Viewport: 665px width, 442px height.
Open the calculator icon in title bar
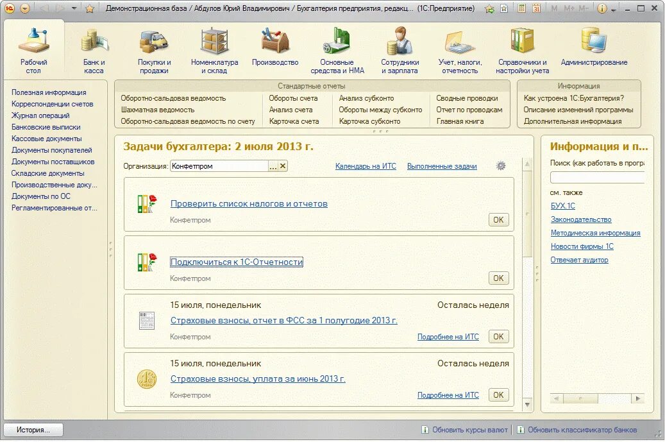(522, 8)
